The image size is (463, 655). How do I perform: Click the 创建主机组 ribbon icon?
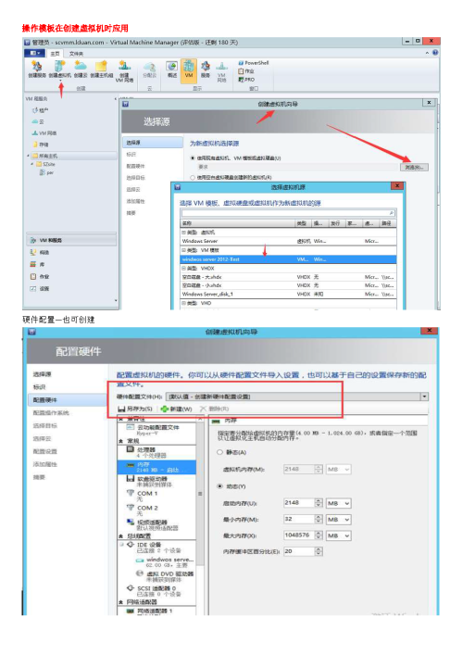(102, 69)
